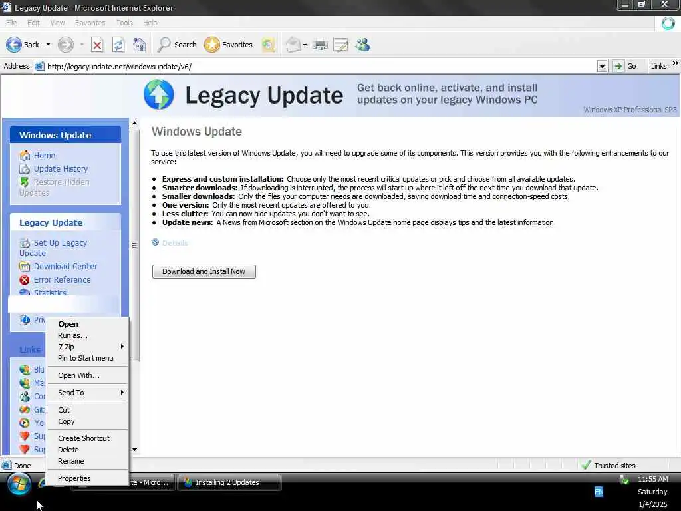The image size is (681, 511).
Task: Open the address bar dropdown arrow
Action: (601, 67)
